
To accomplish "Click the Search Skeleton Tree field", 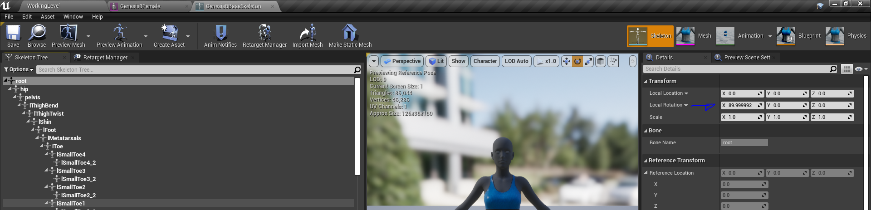I will coord(195,70).
